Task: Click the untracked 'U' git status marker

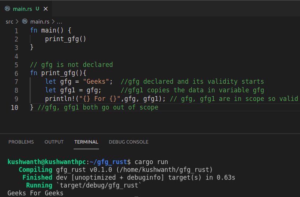Action: [37, 8]
